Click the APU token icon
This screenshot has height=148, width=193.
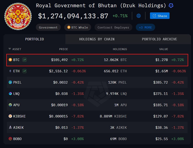[x=10, y=105]
